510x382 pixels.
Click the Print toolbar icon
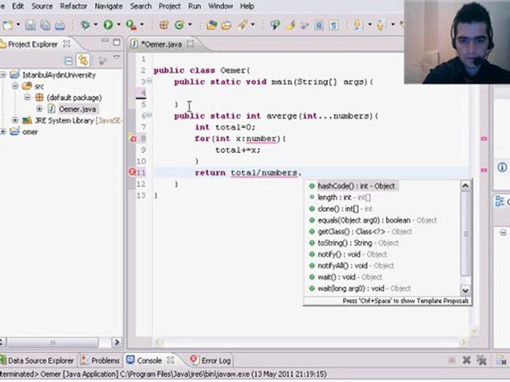coord(59,25)
